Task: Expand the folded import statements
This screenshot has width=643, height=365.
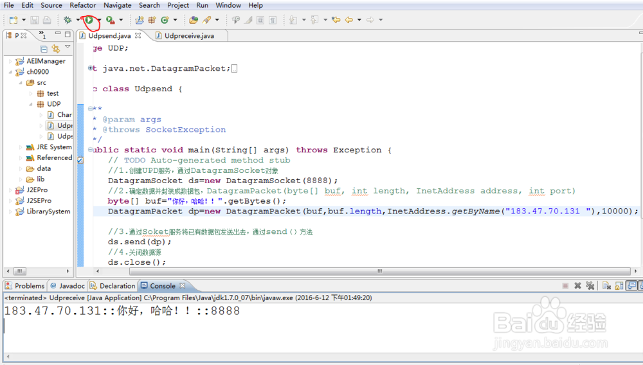Action: (x=90, y=68)
